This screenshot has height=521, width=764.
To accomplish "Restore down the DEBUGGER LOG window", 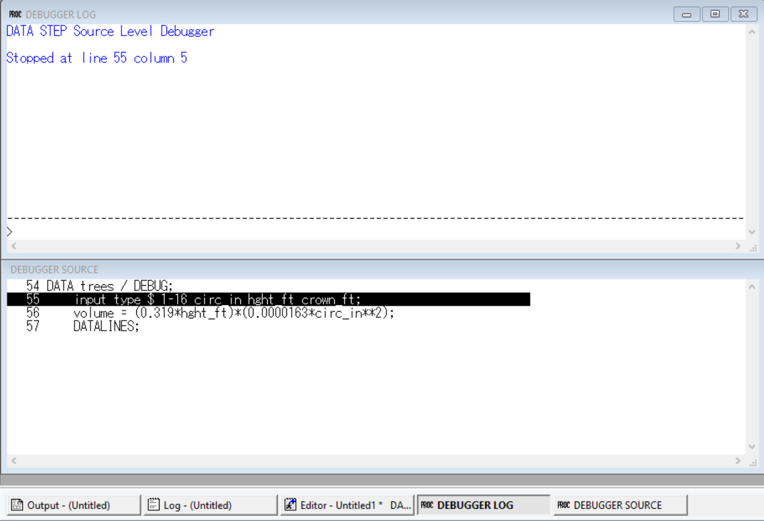I will pos(715,14).
